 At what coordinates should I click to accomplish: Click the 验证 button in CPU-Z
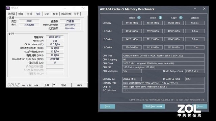tap(64, 85)
